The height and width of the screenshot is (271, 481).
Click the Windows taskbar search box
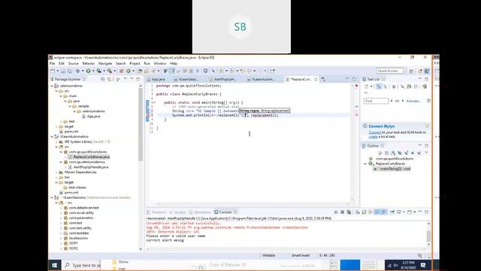(x=82, y=265)
